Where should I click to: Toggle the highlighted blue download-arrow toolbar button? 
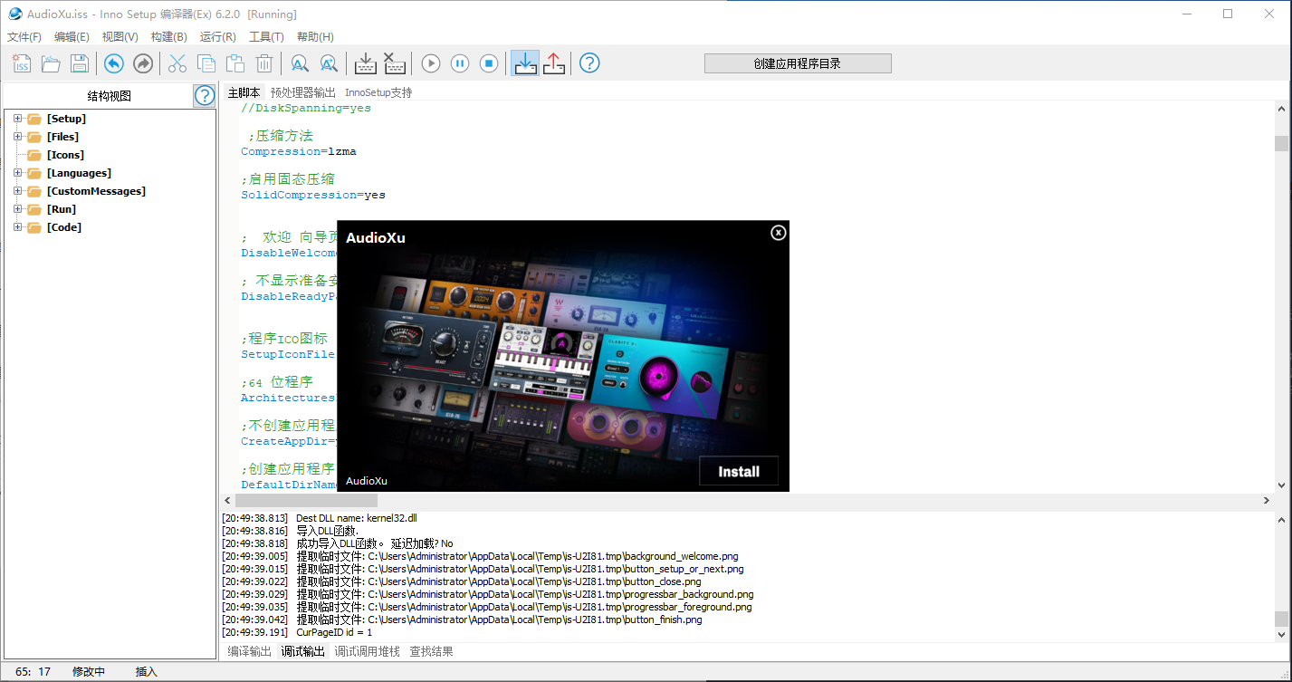[524, 63]
